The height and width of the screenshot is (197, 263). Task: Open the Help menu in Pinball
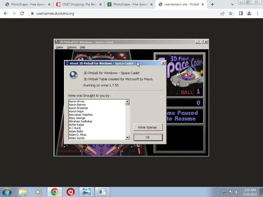82,47
